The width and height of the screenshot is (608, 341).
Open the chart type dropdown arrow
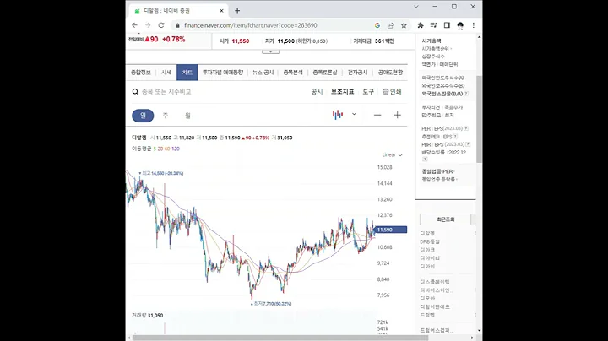click(x=354, y=114)
